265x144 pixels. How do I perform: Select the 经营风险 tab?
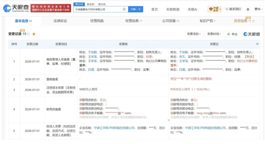click(x=97, y=21)
